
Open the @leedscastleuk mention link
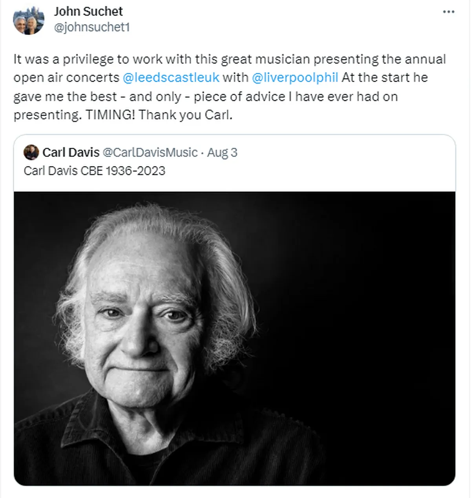(x=171, y=78)
